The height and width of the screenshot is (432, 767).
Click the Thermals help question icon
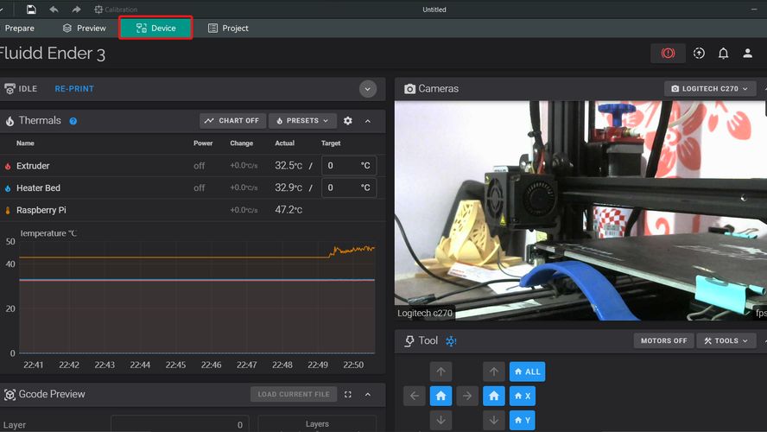pos(73,121)
